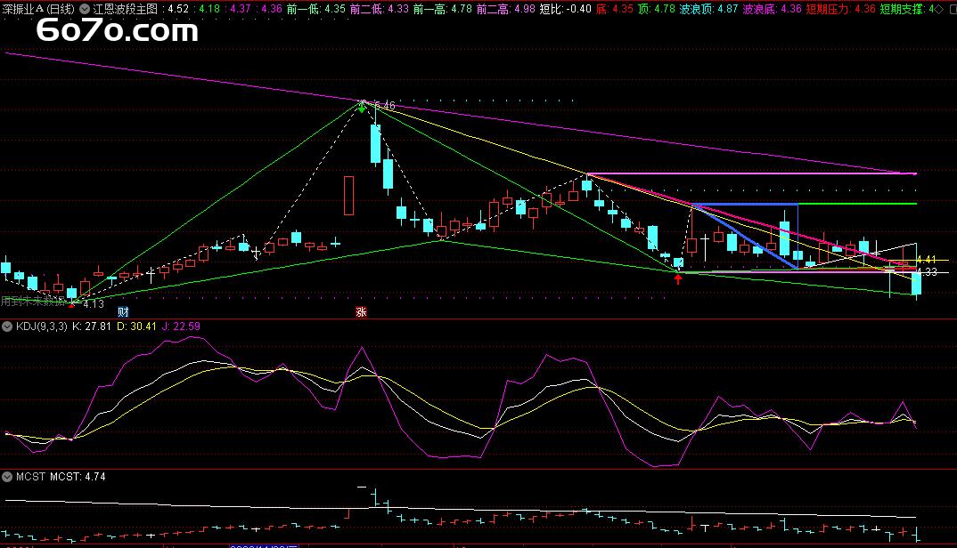Image resolution: width=957 pixels, height=548 pixels.
Task: Select the stock title 深振业A (日线)
Action: [38, 9]
